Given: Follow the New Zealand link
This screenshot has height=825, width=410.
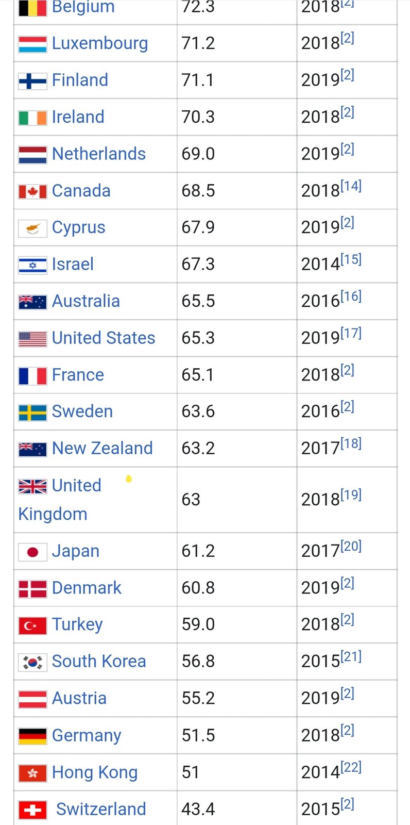Looking at the screenshot, I should [102, 448].
